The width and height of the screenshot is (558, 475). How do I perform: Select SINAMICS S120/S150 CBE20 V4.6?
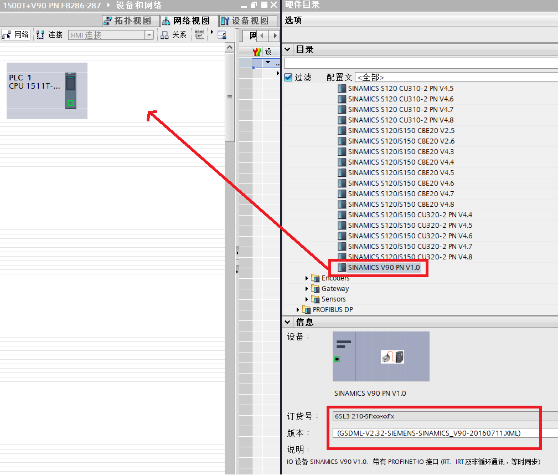(401, 183)
